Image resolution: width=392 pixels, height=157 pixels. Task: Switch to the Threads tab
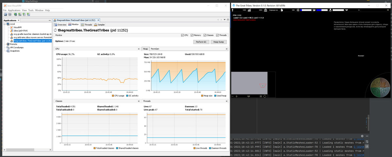tap(86, 24)
